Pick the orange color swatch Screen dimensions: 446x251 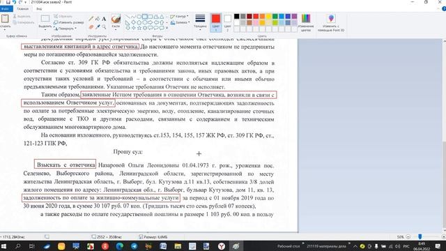pyautogui.click(x=262, y=16)
